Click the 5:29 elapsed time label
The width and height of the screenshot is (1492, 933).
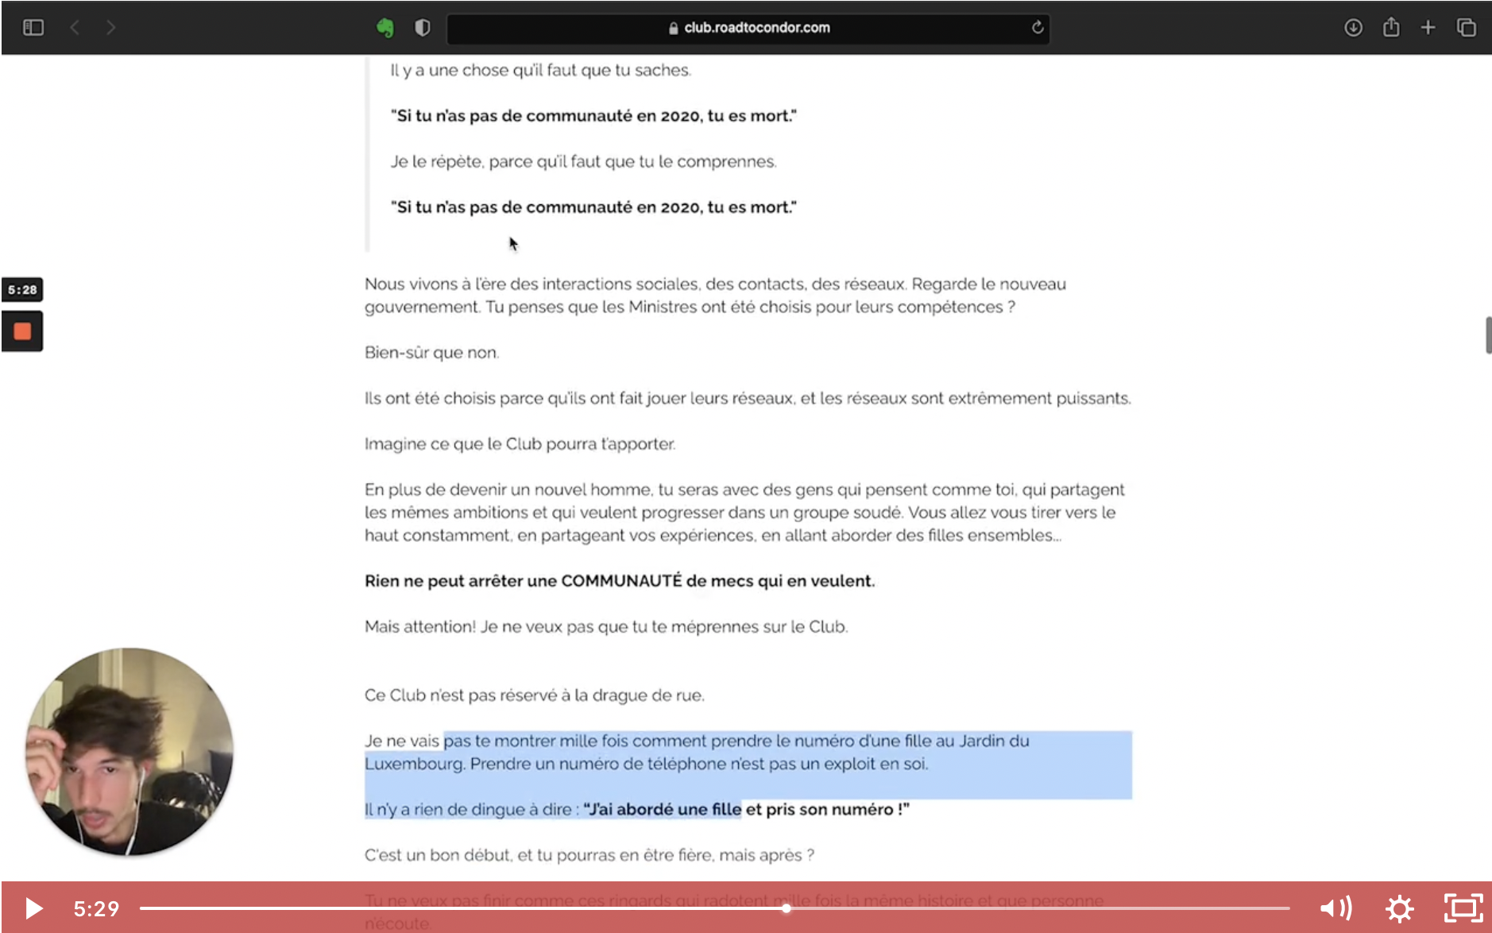click(96, 908)
